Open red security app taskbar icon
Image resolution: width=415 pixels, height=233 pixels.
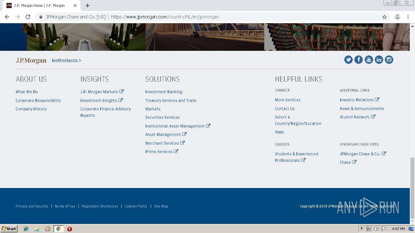coord(69,229)
